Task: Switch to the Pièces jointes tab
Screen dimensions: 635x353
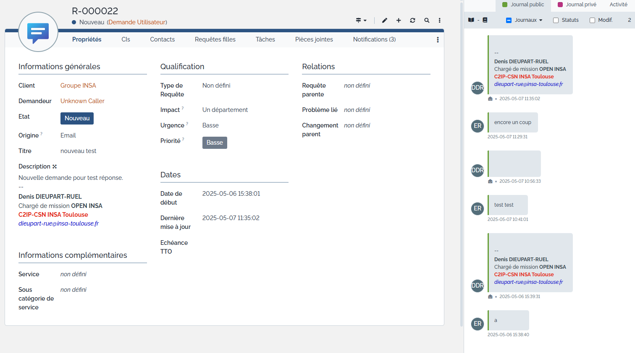Action: 314,39
